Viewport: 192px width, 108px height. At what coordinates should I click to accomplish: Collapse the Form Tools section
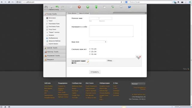(55, 14)
